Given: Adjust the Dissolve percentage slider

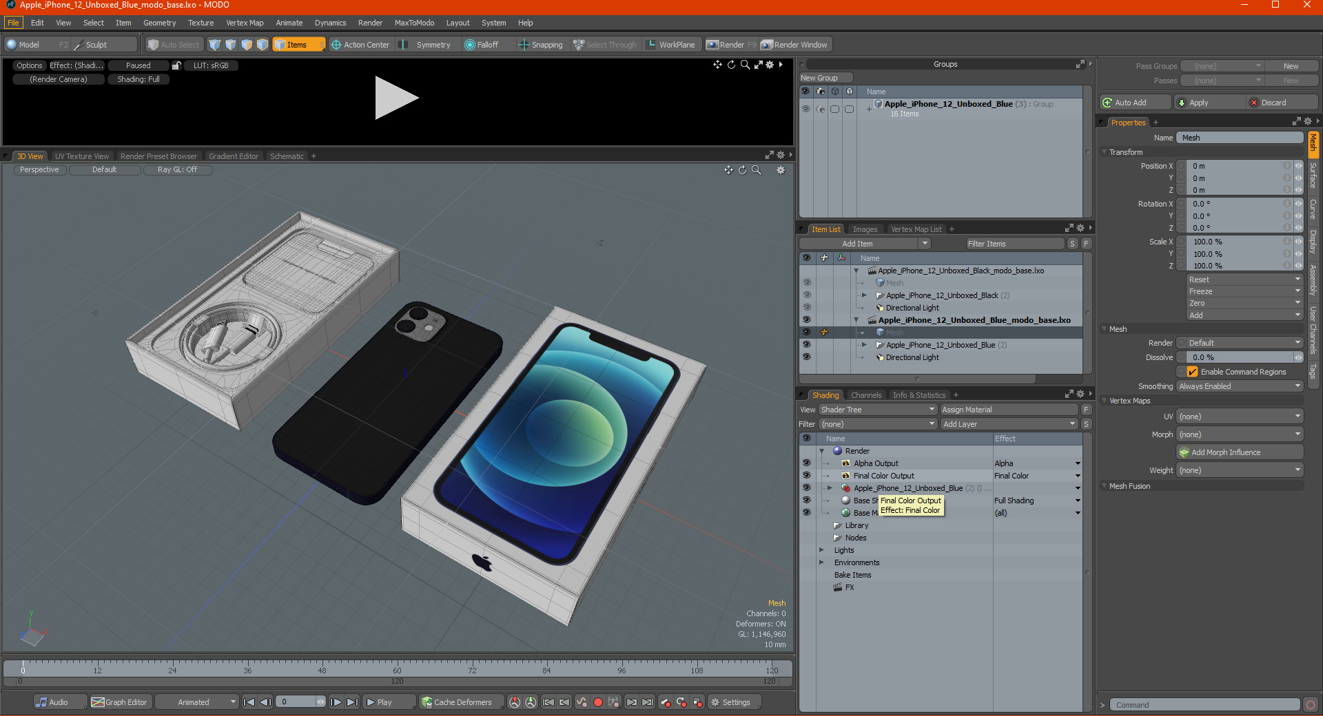Looking at the screenshot, I should [1240, 357].
